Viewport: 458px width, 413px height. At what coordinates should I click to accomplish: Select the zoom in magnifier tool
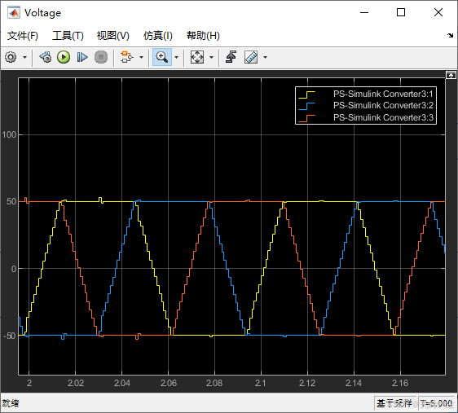[x=162, y=57]
